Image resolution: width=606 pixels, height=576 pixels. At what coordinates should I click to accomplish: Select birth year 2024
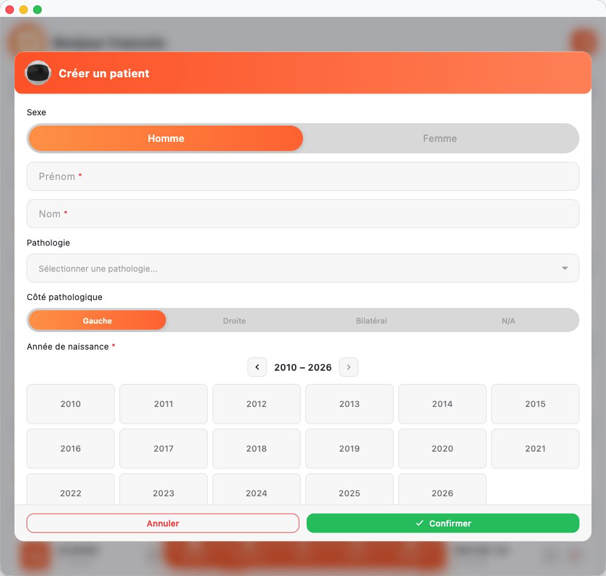tap(257, 490)
